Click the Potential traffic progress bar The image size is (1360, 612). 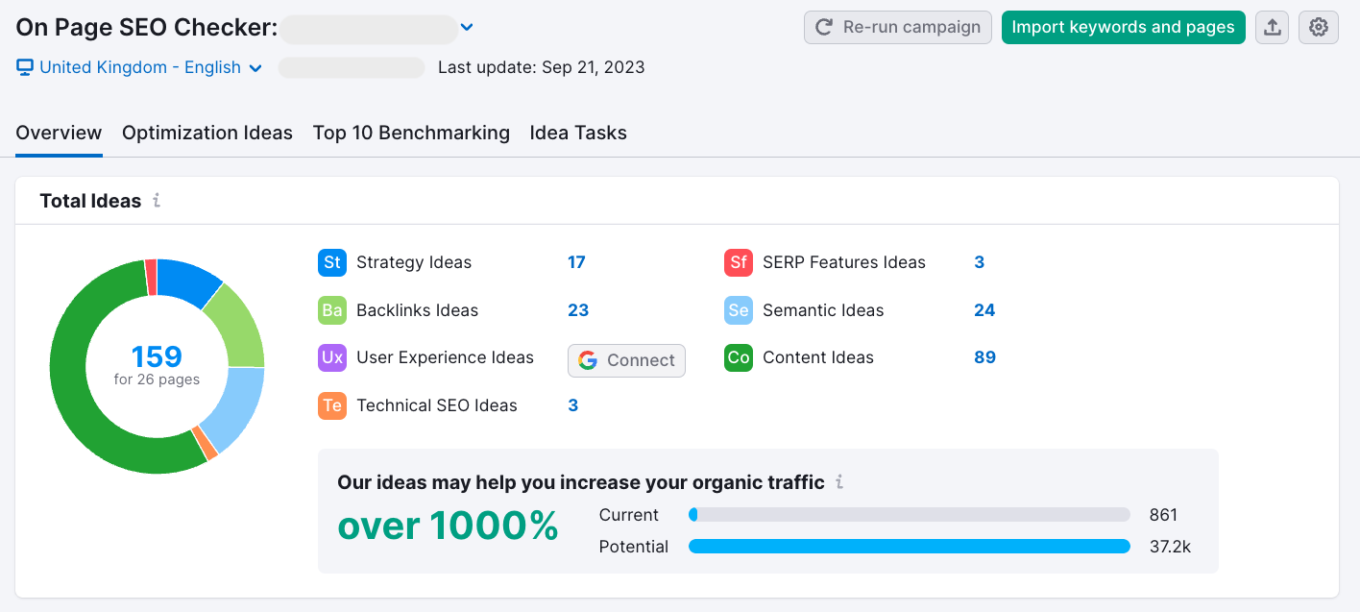(x=909, y=546)
